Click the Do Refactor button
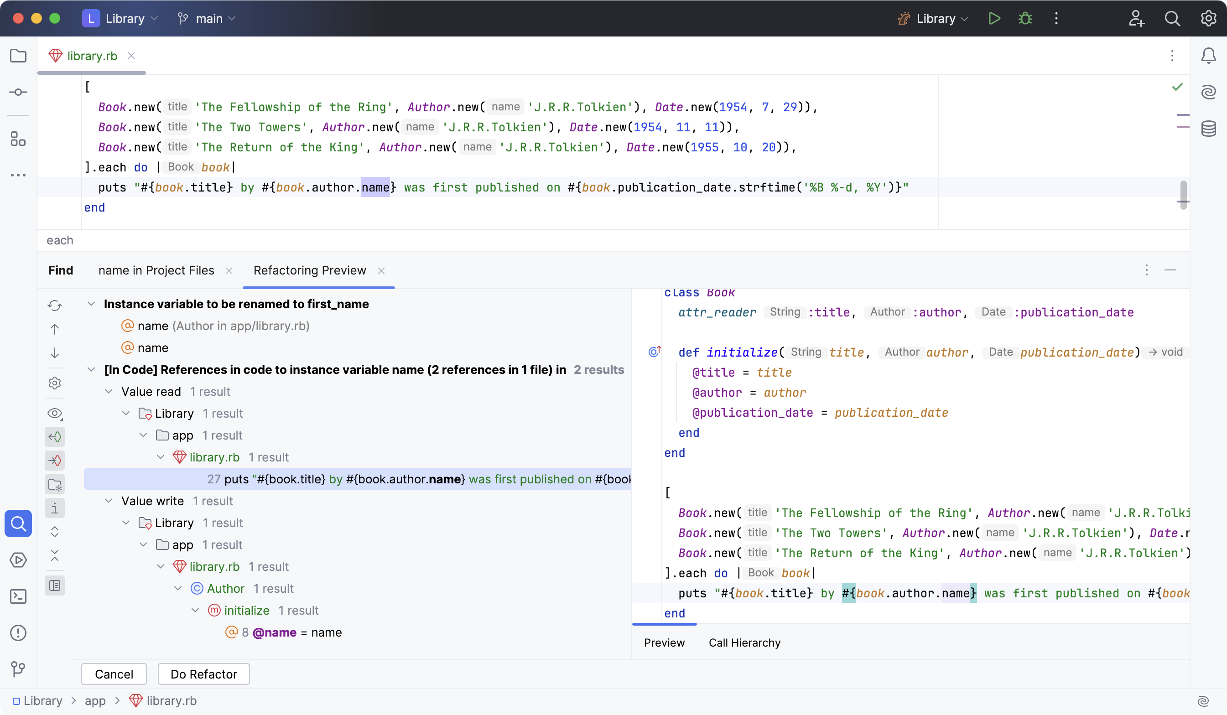Image resolution: width=1227 pixels, height=715 pixels. (203, 674)
